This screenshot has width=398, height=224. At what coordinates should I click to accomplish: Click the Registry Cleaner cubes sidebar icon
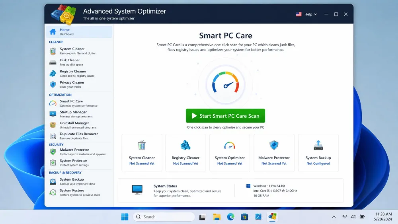pyautogui.click(x=53, y=73)
